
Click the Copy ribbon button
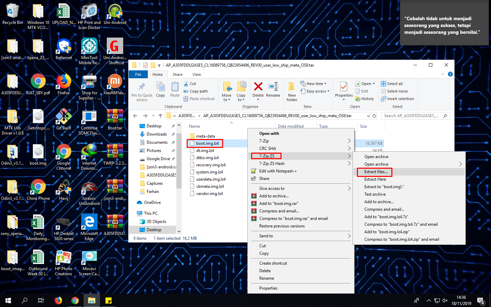[x=160, y=90]
